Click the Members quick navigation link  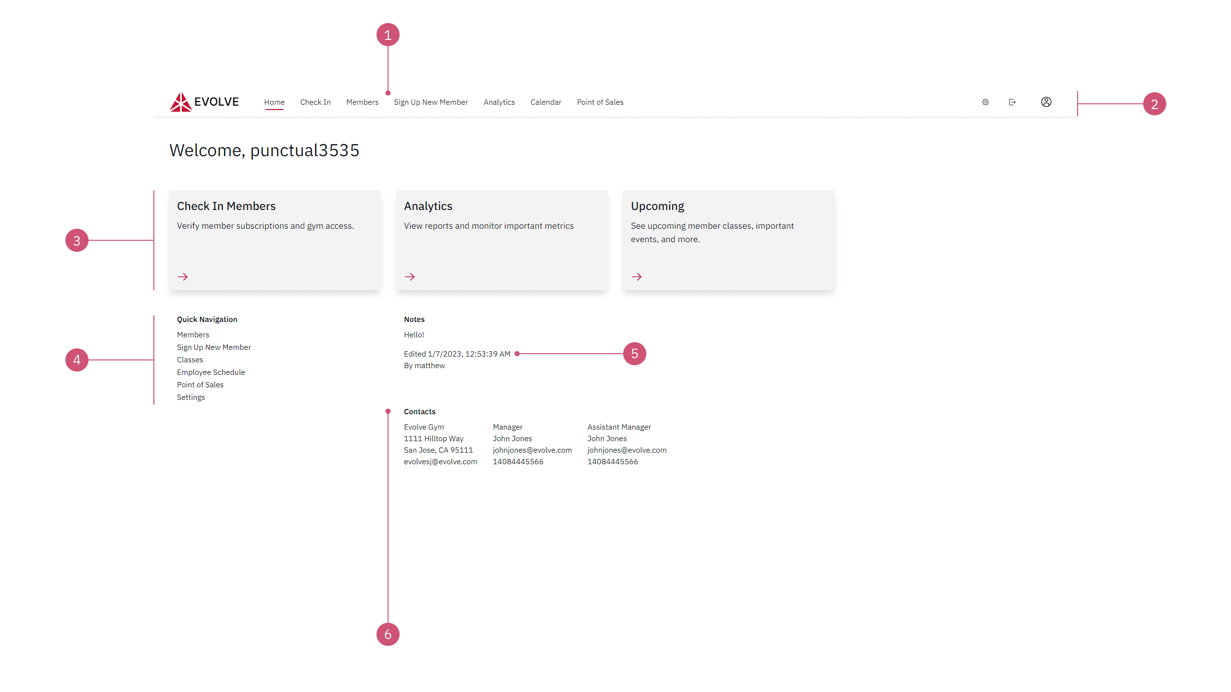pos(192,334)
